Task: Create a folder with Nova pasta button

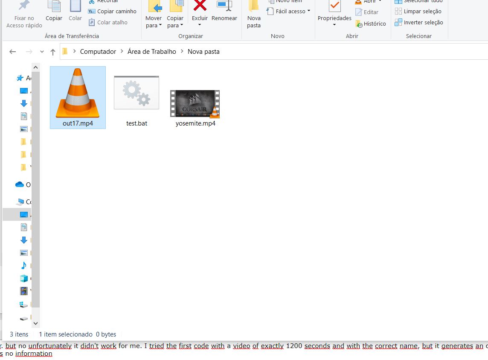Action: (x=254, y=15)
